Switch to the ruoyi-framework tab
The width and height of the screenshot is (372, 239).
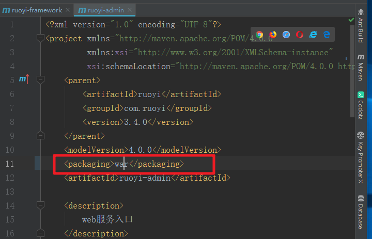32,10
